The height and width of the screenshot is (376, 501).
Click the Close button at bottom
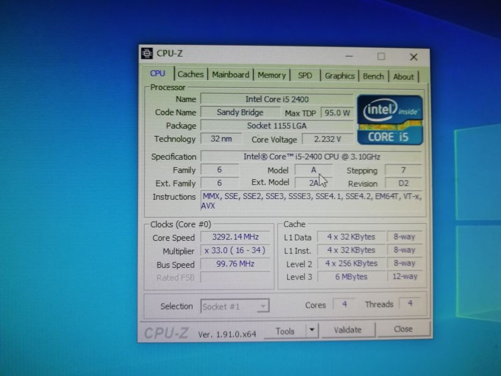click(x=403, y=329)
